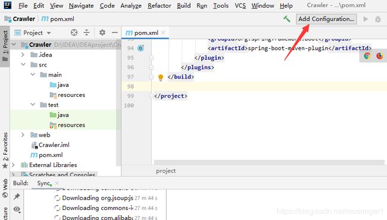Click the editor horizontal scrollbar
The image size is (387, 220).
point(269,162)
